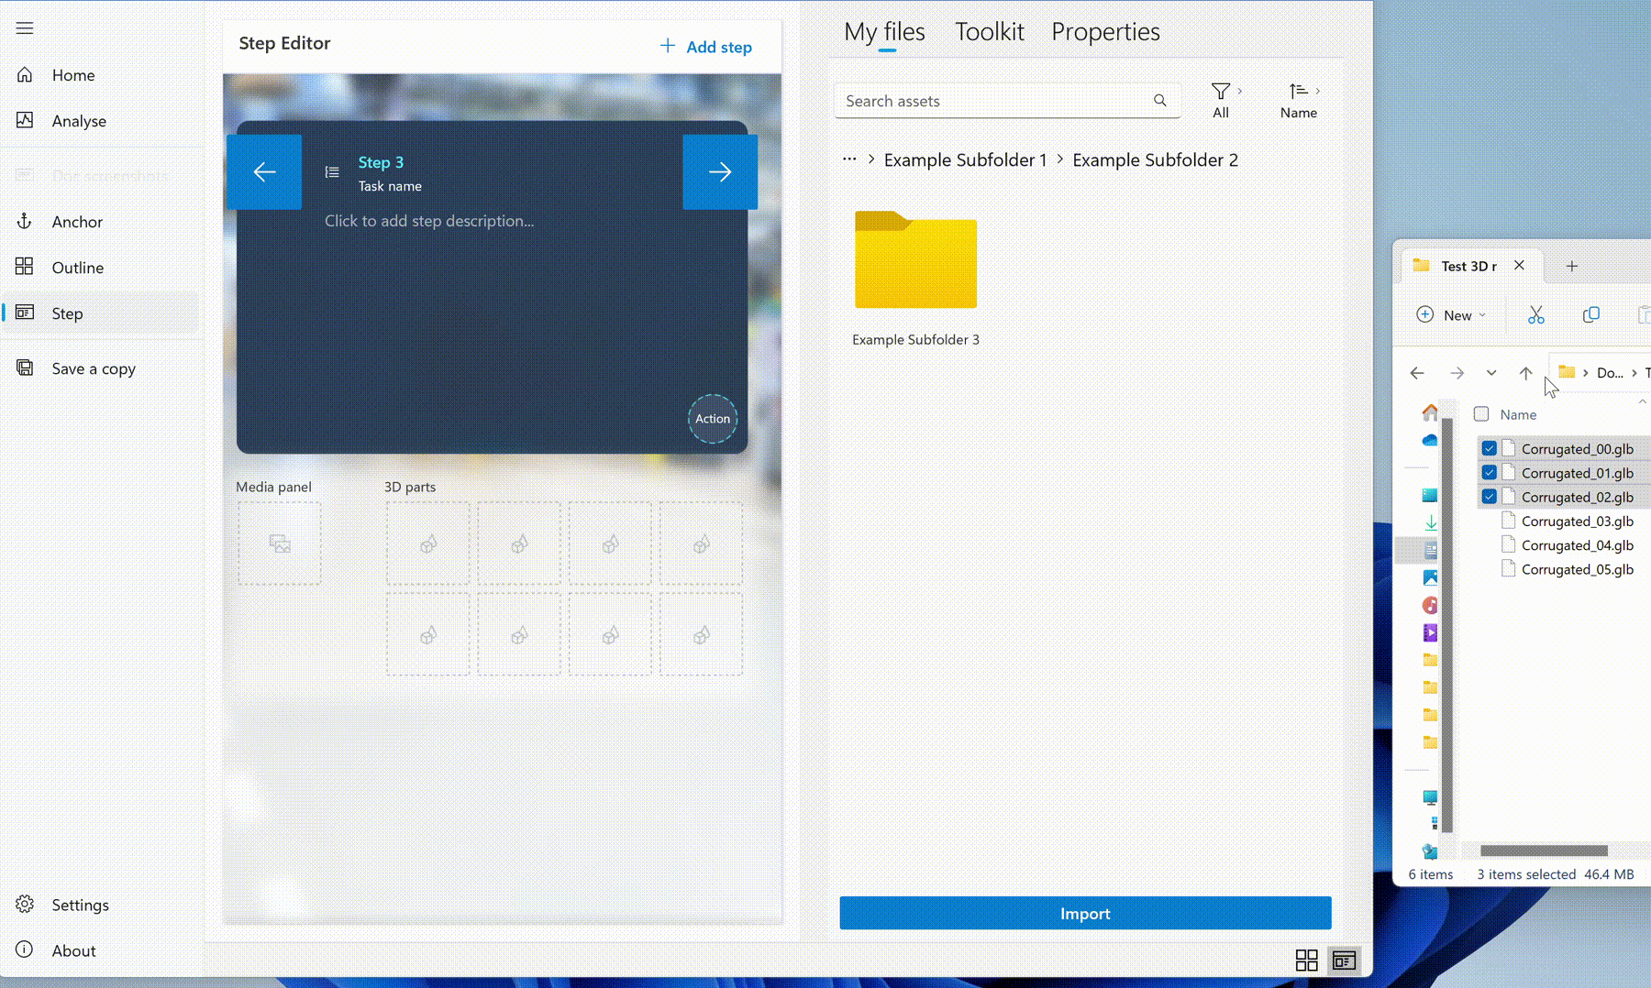Open OneDrive in File Explorer navigation pane
This screenshot has width=1651, height=988.
(x=1430, y=441)
